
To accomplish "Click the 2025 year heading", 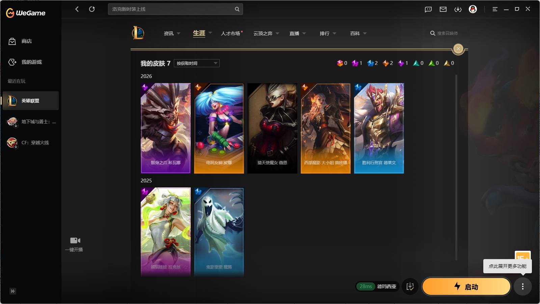I will (x=146, y=181).
